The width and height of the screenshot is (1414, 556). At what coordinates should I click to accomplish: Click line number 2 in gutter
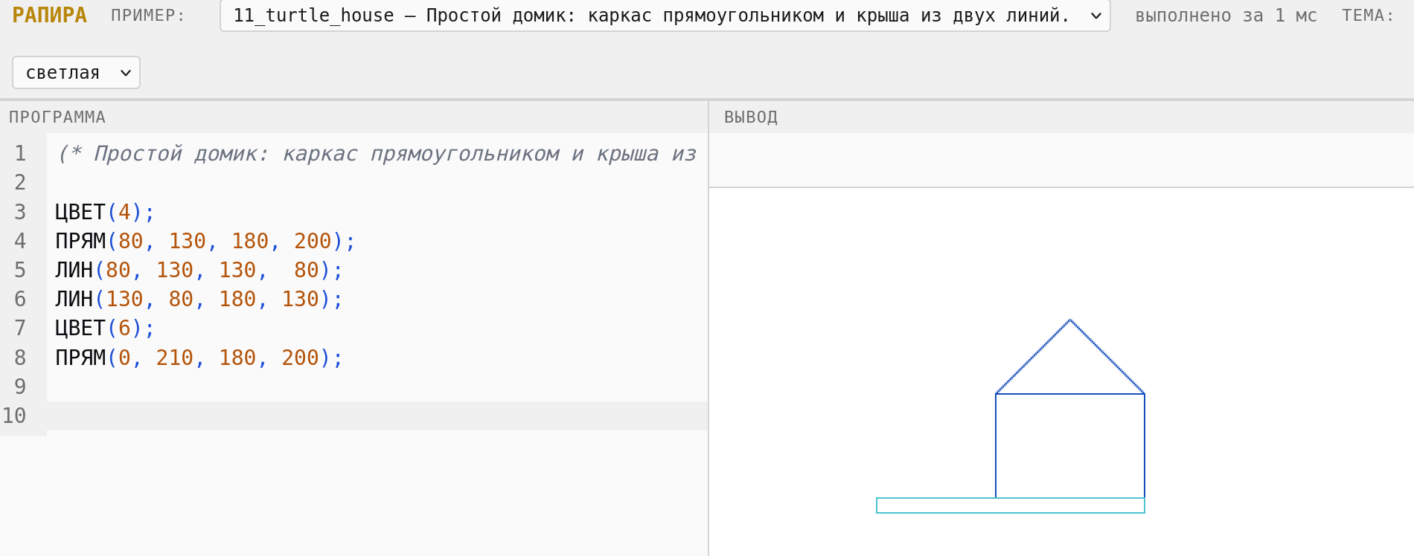(x=20, y=182)
